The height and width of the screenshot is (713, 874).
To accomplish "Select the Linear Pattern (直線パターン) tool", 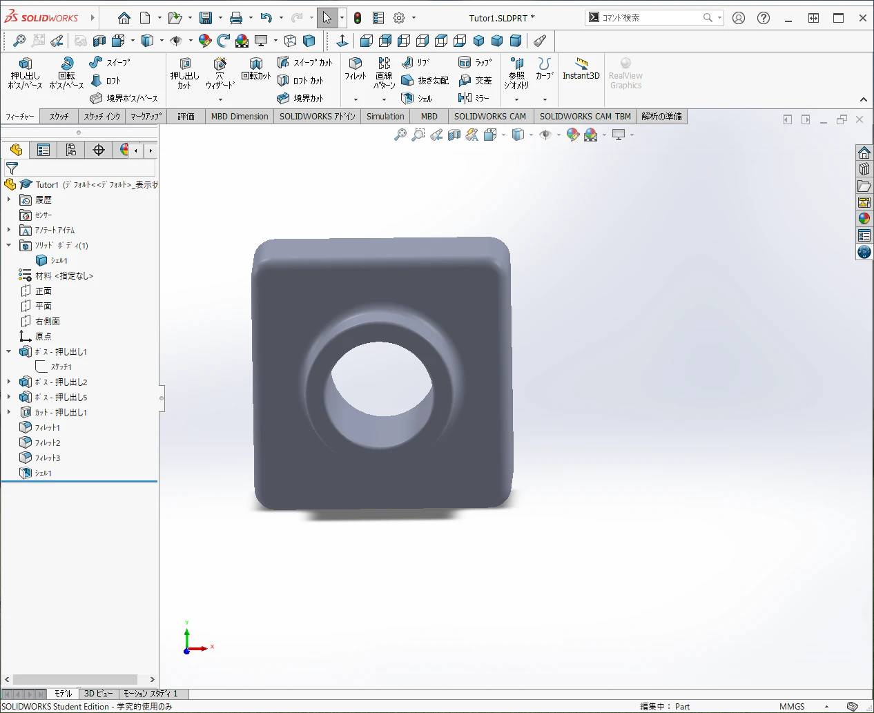I will click(x=384, y=74).
